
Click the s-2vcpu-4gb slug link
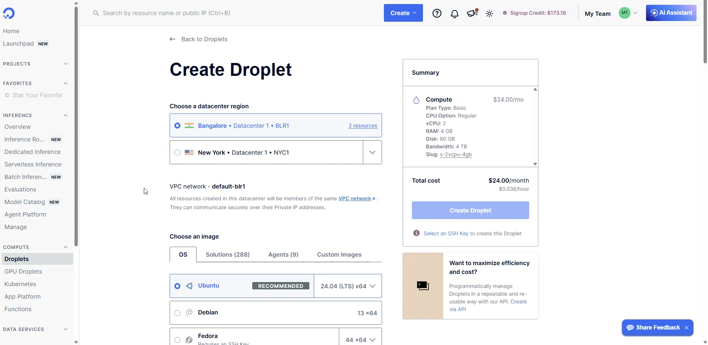[456, 154]
